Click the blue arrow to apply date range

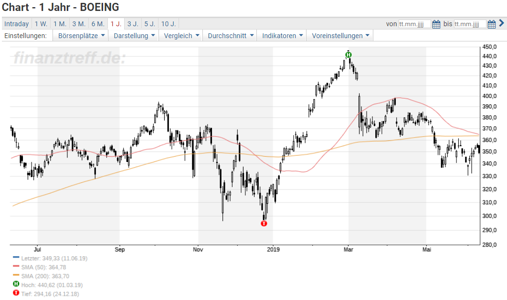[x=501, y=23]
